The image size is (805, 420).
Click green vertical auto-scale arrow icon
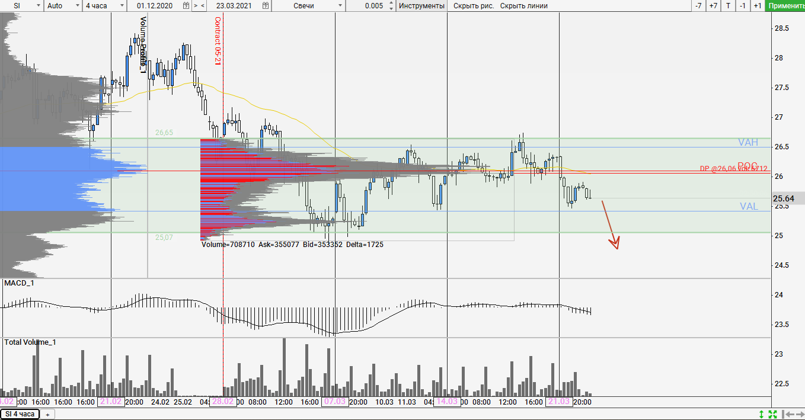pyautogui.click(x=761, y=414)
